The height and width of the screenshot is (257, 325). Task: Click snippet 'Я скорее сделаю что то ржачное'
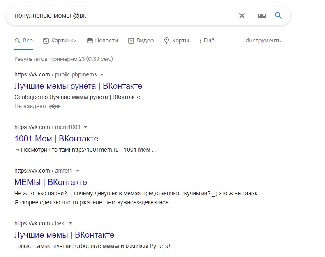pos(59,202)
